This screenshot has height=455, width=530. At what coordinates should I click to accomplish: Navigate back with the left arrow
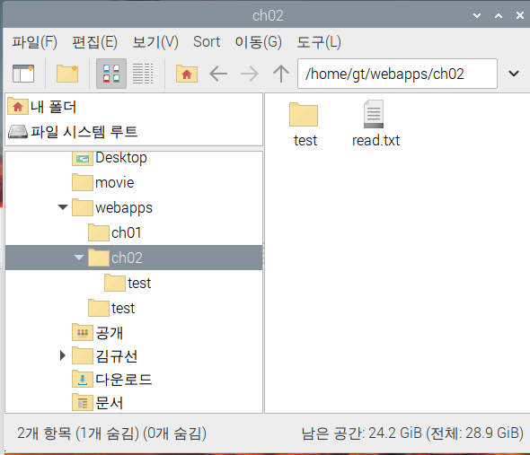218,74
